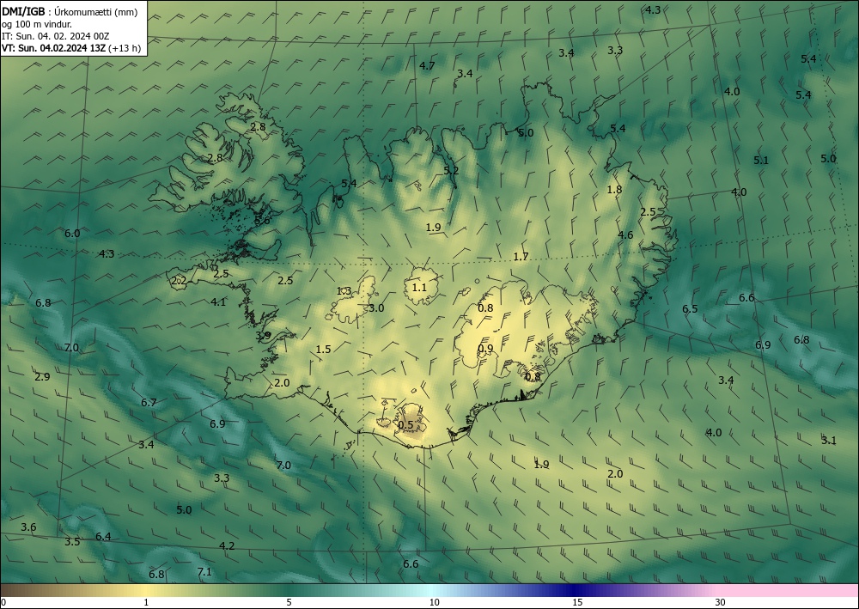This screenshot has height=609, width=859.
Task: Click the 1.7 value in central-east Iceland
Action: tap(521, 256)
